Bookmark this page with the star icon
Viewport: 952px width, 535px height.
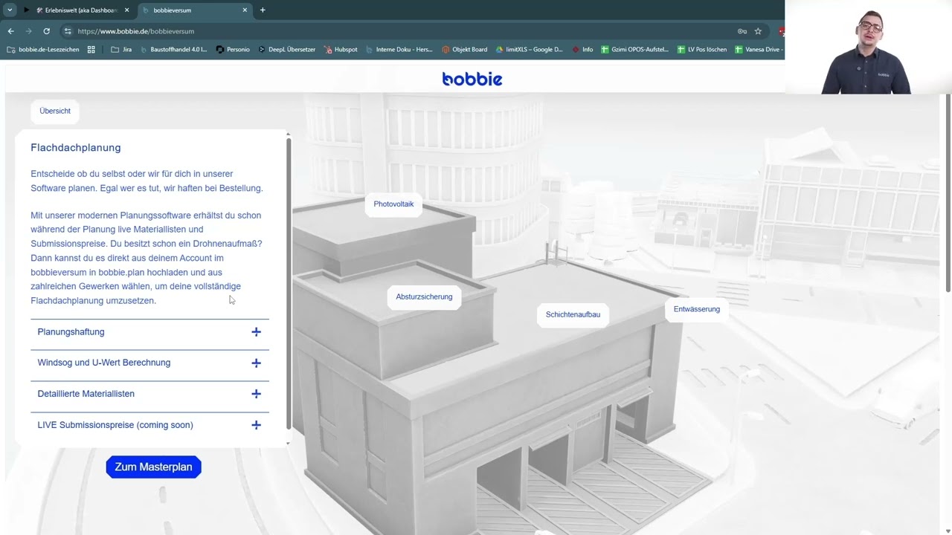pyautogui.click(x=758, y=31)
